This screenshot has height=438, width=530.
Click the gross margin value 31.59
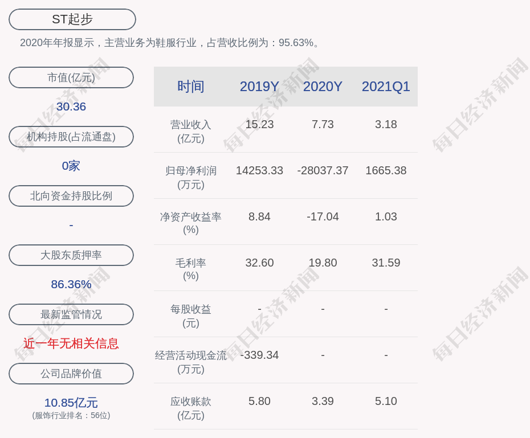(x=386, y=263)
